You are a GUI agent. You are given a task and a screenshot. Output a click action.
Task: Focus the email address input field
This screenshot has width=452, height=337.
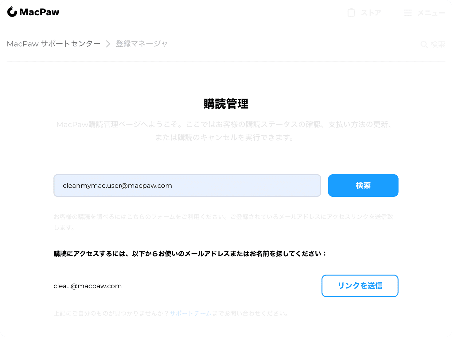click(187, 185)
